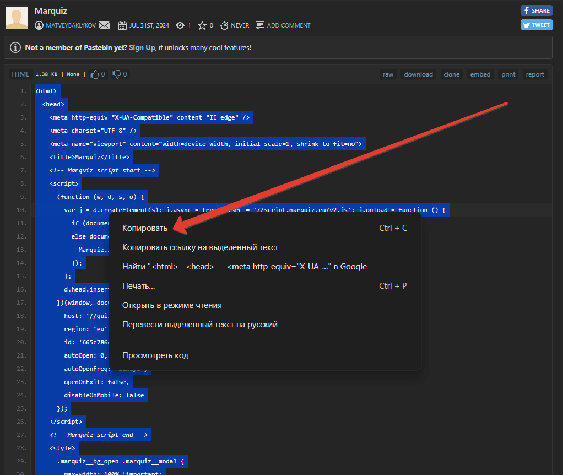Click code line '.marquiz__bg_open .marquiz__modal {'
563x475 pixels.
120,461
